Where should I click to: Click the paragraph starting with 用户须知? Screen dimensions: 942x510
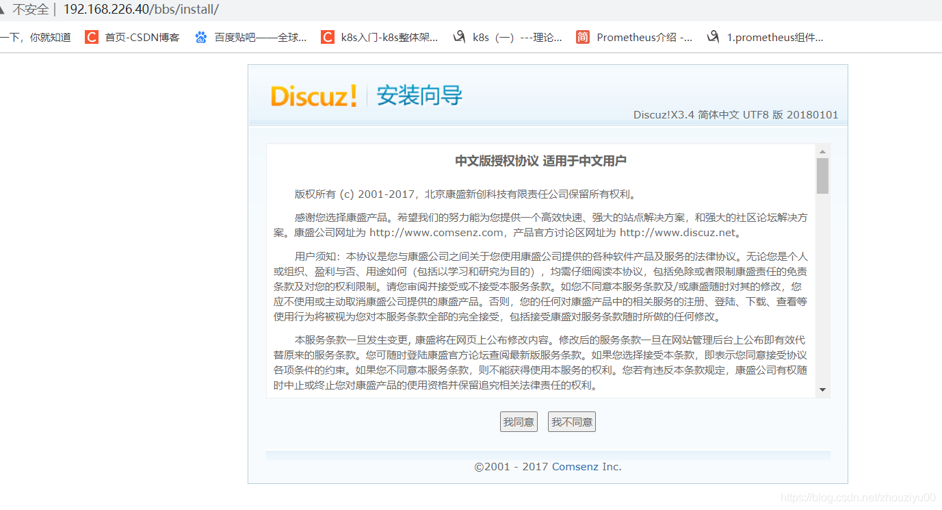[x=540, y=287]
